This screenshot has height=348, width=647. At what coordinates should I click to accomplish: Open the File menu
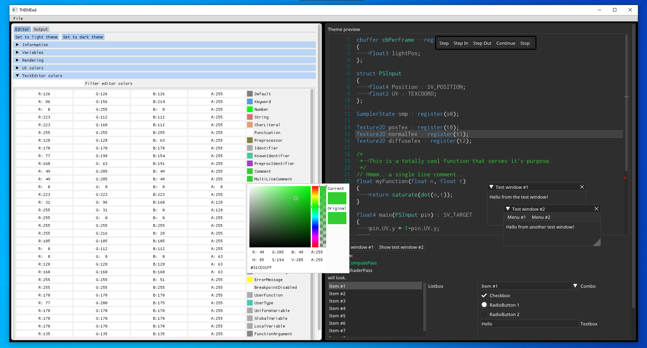click(x=18, y=19)
